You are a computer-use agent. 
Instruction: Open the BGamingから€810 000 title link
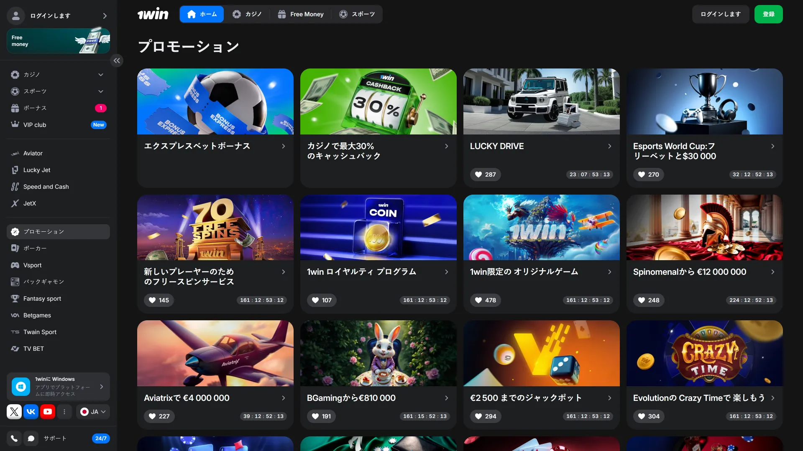(351, 398)
